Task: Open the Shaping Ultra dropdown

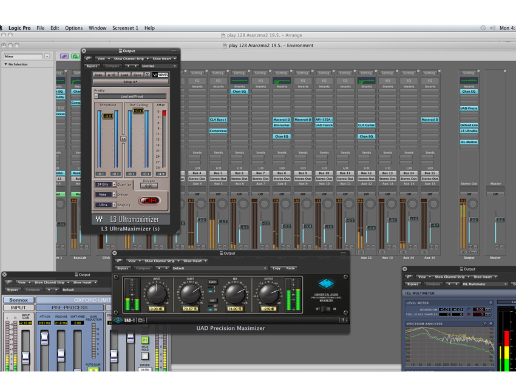Action: click(105, 204)
